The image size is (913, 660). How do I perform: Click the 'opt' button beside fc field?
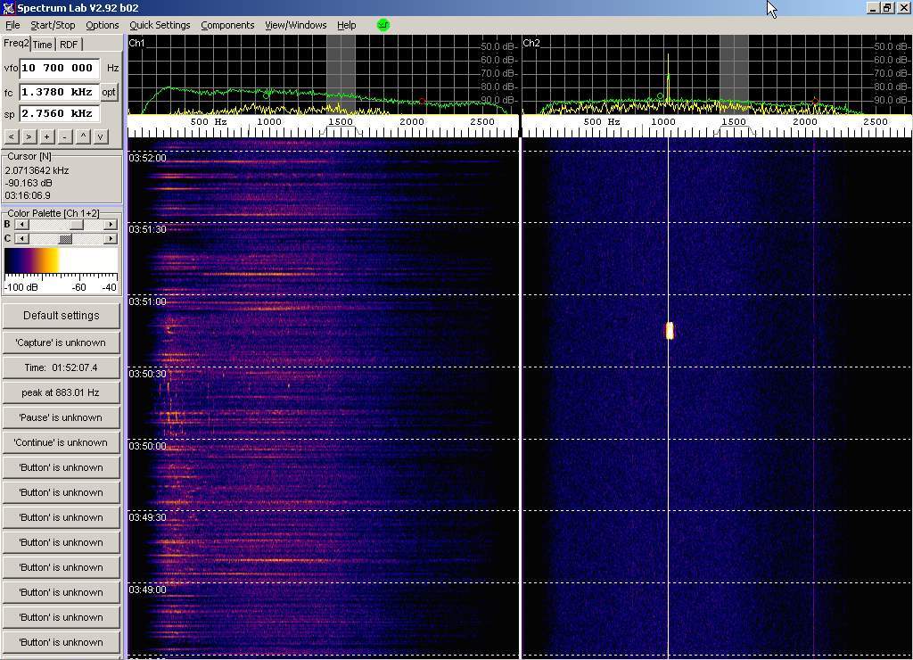click(109, 92)
